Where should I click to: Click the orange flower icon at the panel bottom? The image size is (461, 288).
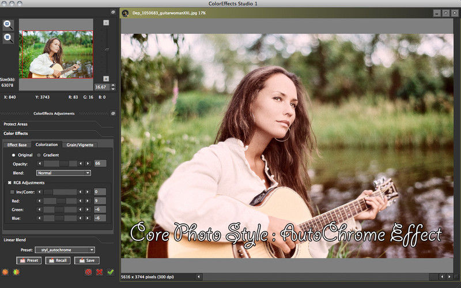coord(5,272)
